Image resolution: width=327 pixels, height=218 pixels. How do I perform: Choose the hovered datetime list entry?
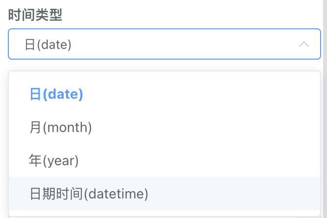(89, 194)
